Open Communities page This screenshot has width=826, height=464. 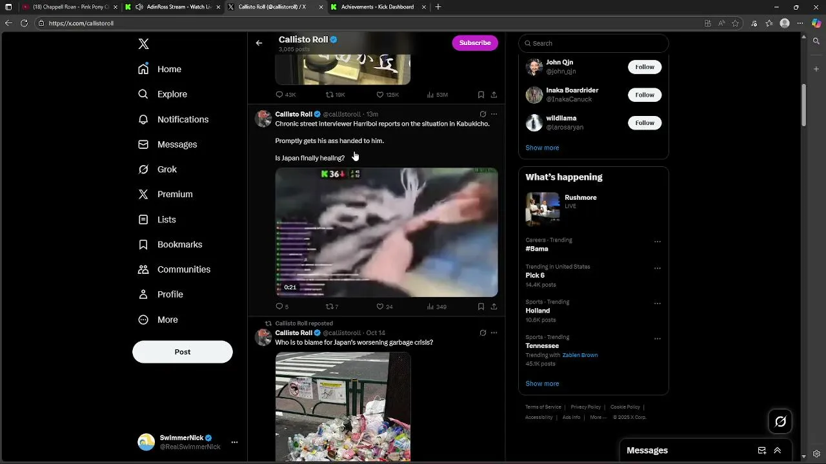click(x=174, y=269)
